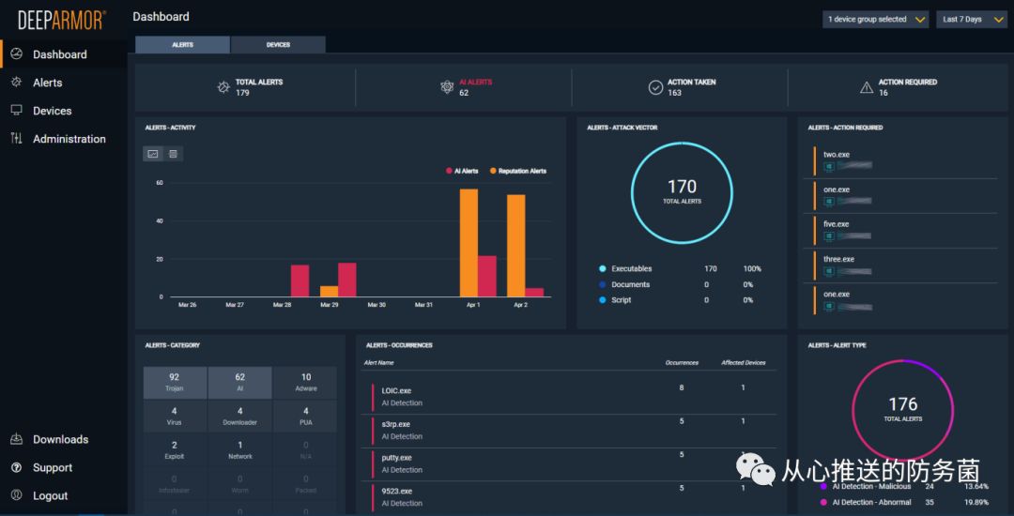Click the AI category tile
Image resolution: width=1014 pixels, height=516 pixels.
pos(240,383)
